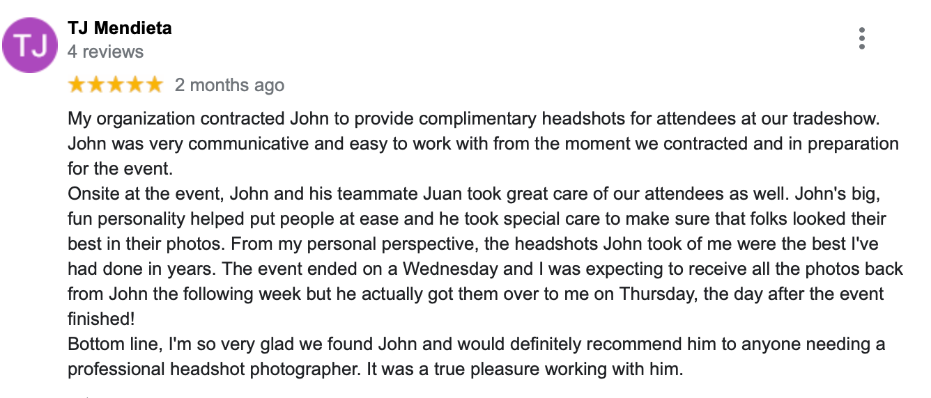Click the sentence starting 'My organization contracted John'
The height and width of the screenshot is (398, 931).
(474, 119)
